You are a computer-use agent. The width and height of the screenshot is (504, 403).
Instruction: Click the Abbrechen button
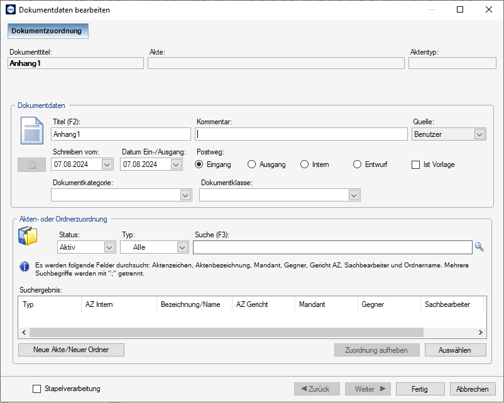pos(473,389)
